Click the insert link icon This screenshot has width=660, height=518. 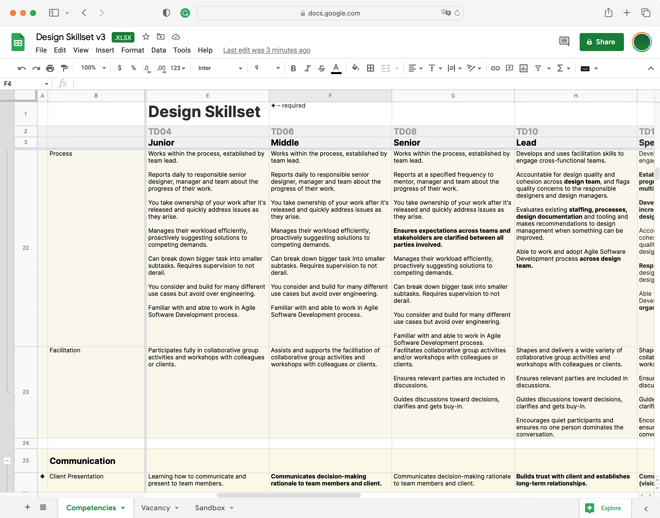[x=495, y=68]
